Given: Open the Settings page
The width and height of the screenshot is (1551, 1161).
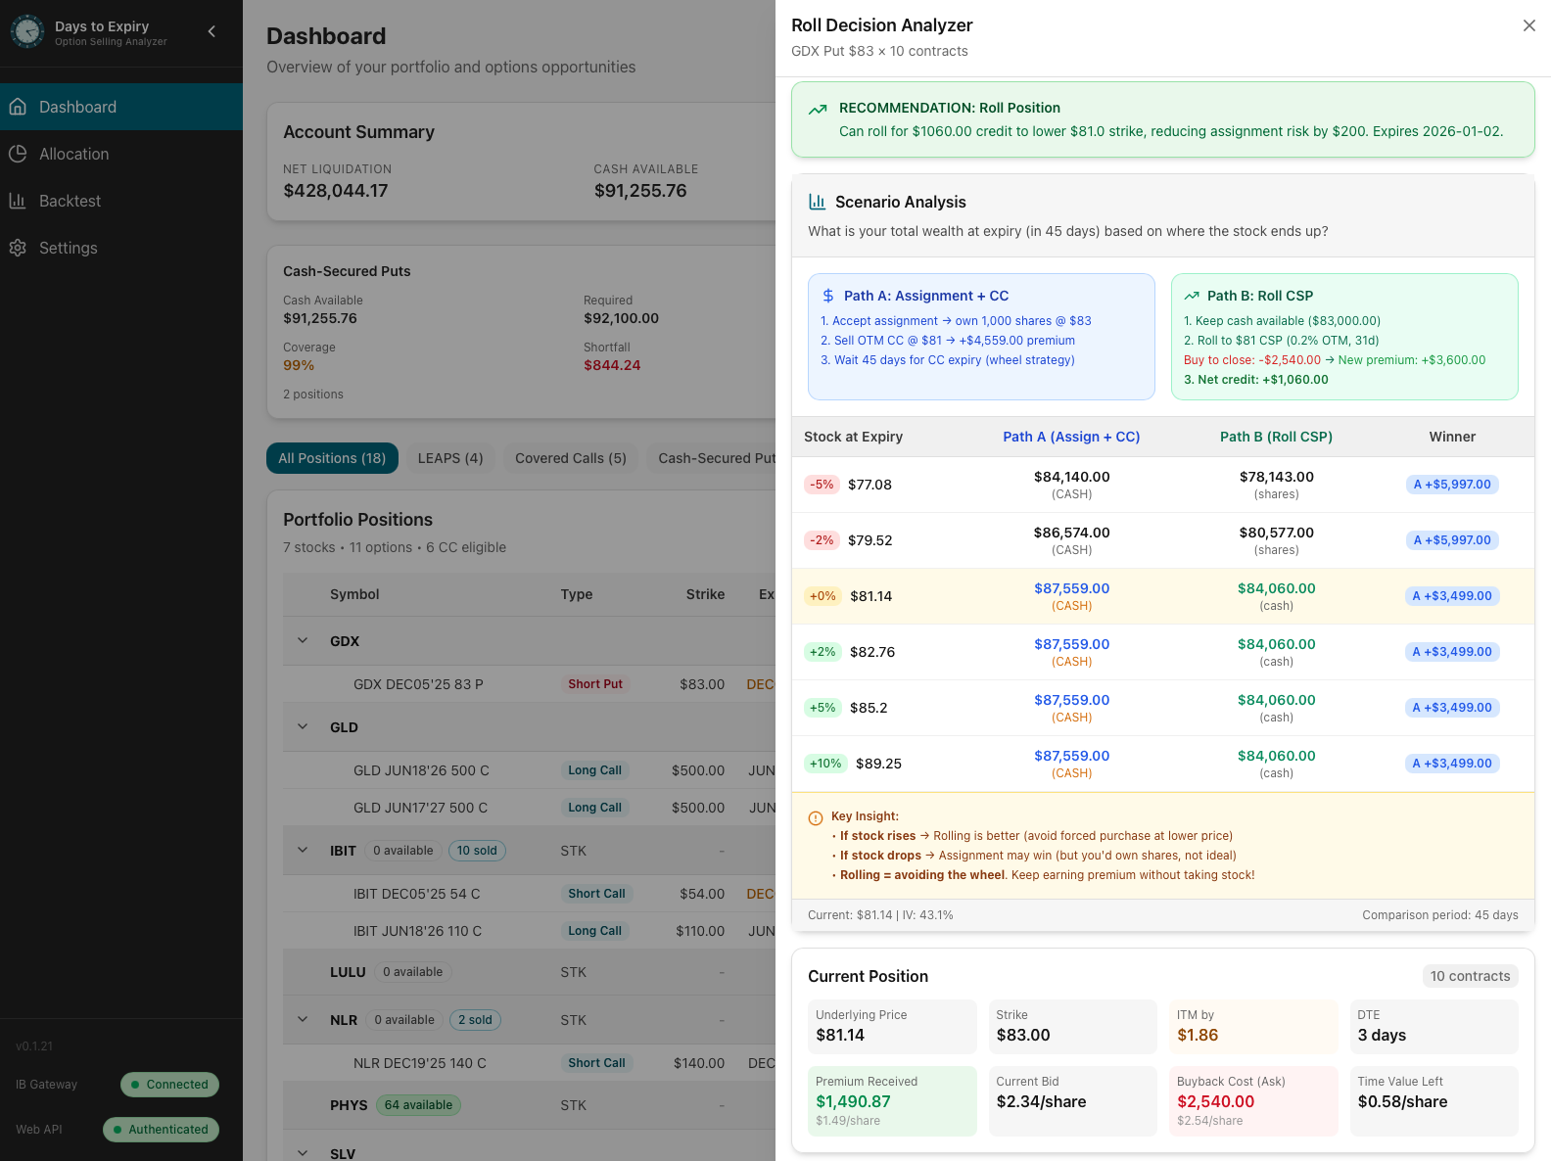Looking at the screenshot, I should pos(121,248).
